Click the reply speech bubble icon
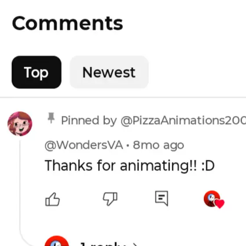The image size is (246, 246). tap(162, 198)
